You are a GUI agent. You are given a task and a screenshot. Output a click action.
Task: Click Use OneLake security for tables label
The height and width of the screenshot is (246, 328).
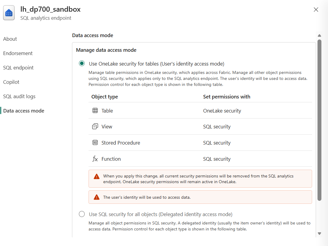click(x=156, y=64)
